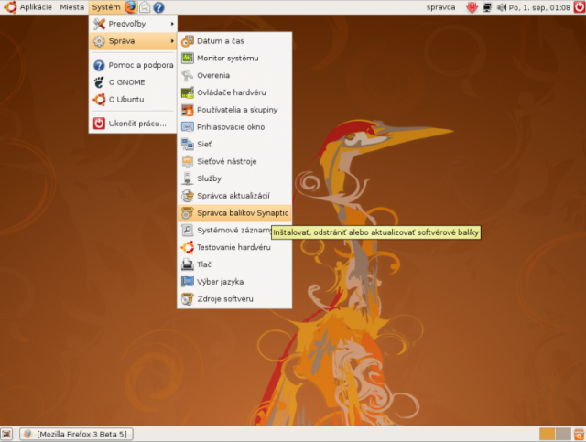Open the clock showing Po, 1. sep, 01:08
Image resolution: width=586 pixels, height=442 pixels.
(539, 7)
